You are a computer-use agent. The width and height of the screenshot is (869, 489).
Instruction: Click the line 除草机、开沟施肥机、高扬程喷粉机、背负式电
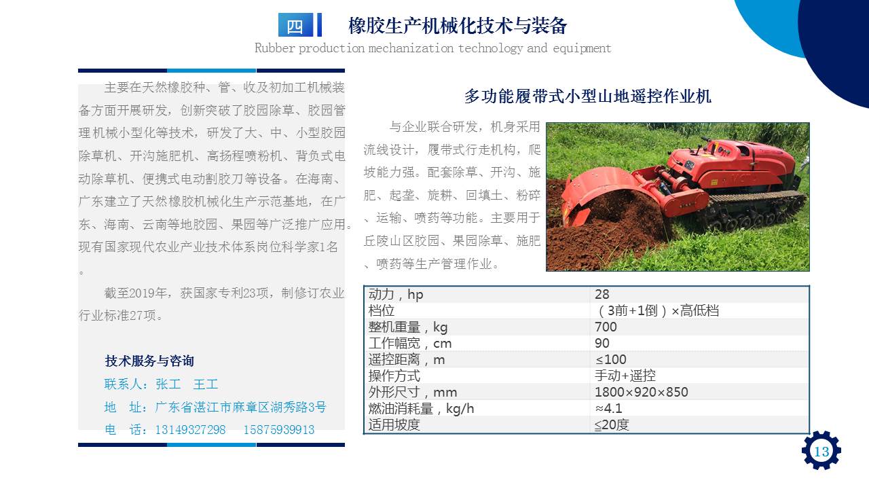coord(212,156)
